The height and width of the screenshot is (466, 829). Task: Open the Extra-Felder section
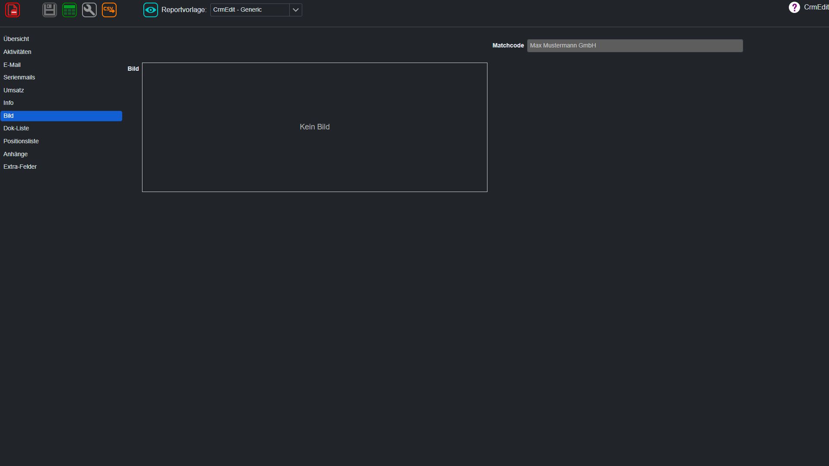coord(61,167)
